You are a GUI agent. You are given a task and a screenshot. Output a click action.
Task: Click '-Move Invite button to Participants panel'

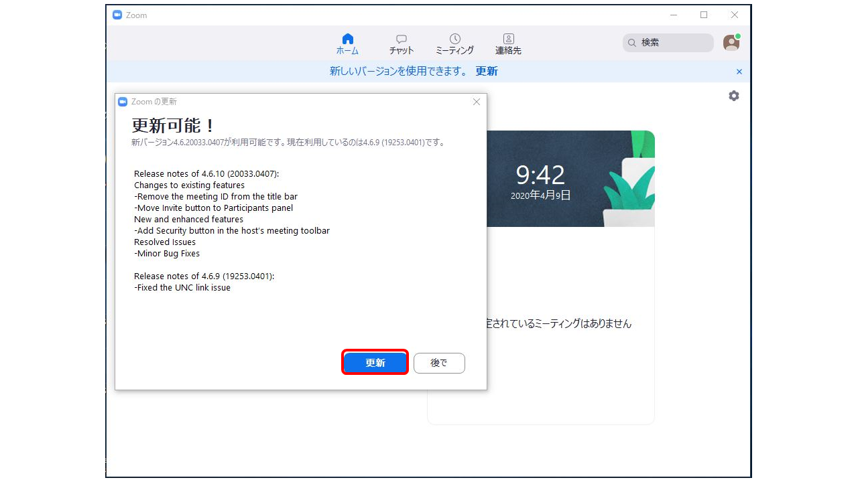point(214,208)
